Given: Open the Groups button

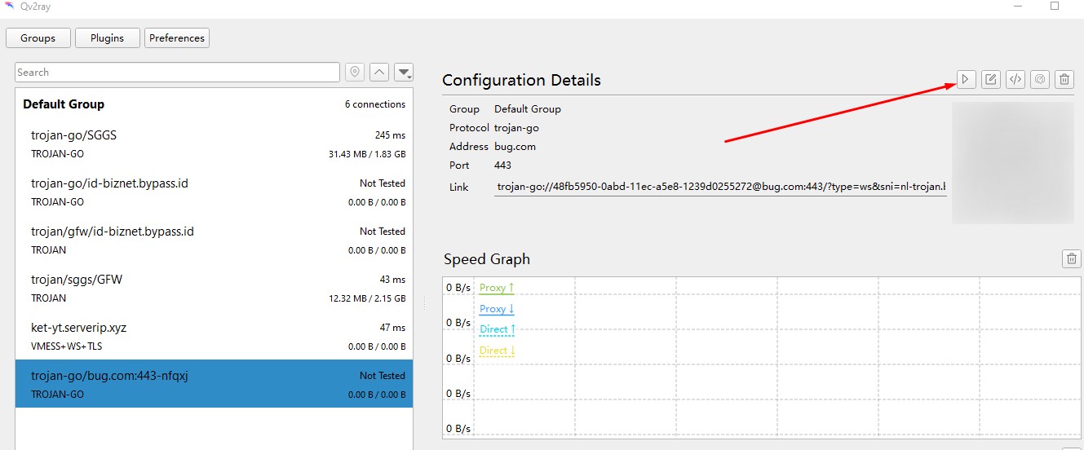Looking at the screenshot, I should 38,37.
